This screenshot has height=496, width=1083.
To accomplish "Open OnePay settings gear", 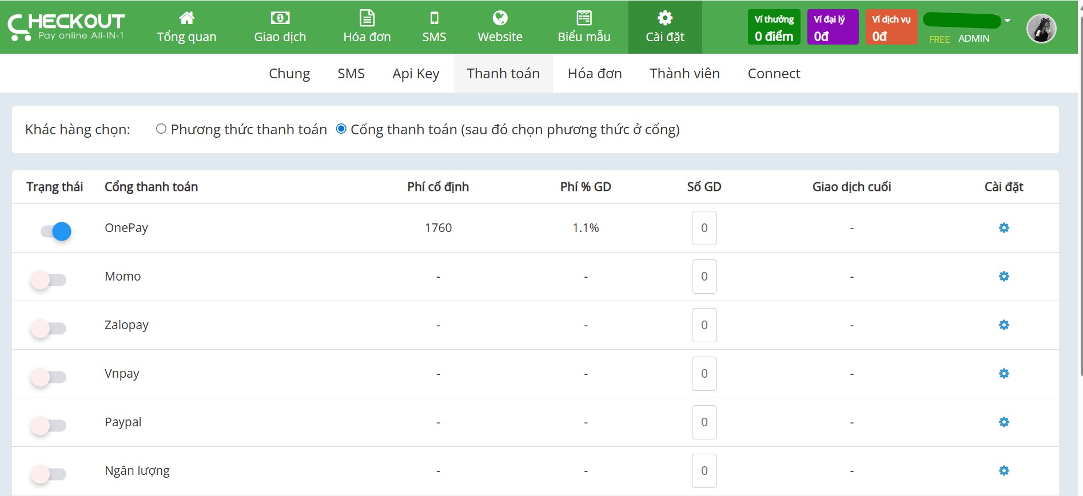I will coord(1004,228).
